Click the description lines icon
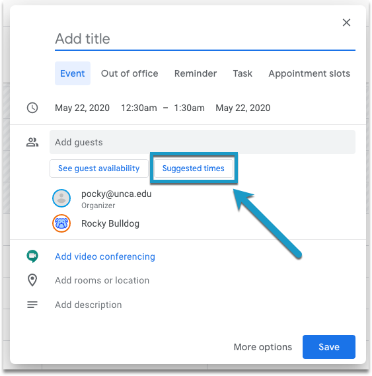This screenshot has width=372, height=376. (x=32, y=305)
